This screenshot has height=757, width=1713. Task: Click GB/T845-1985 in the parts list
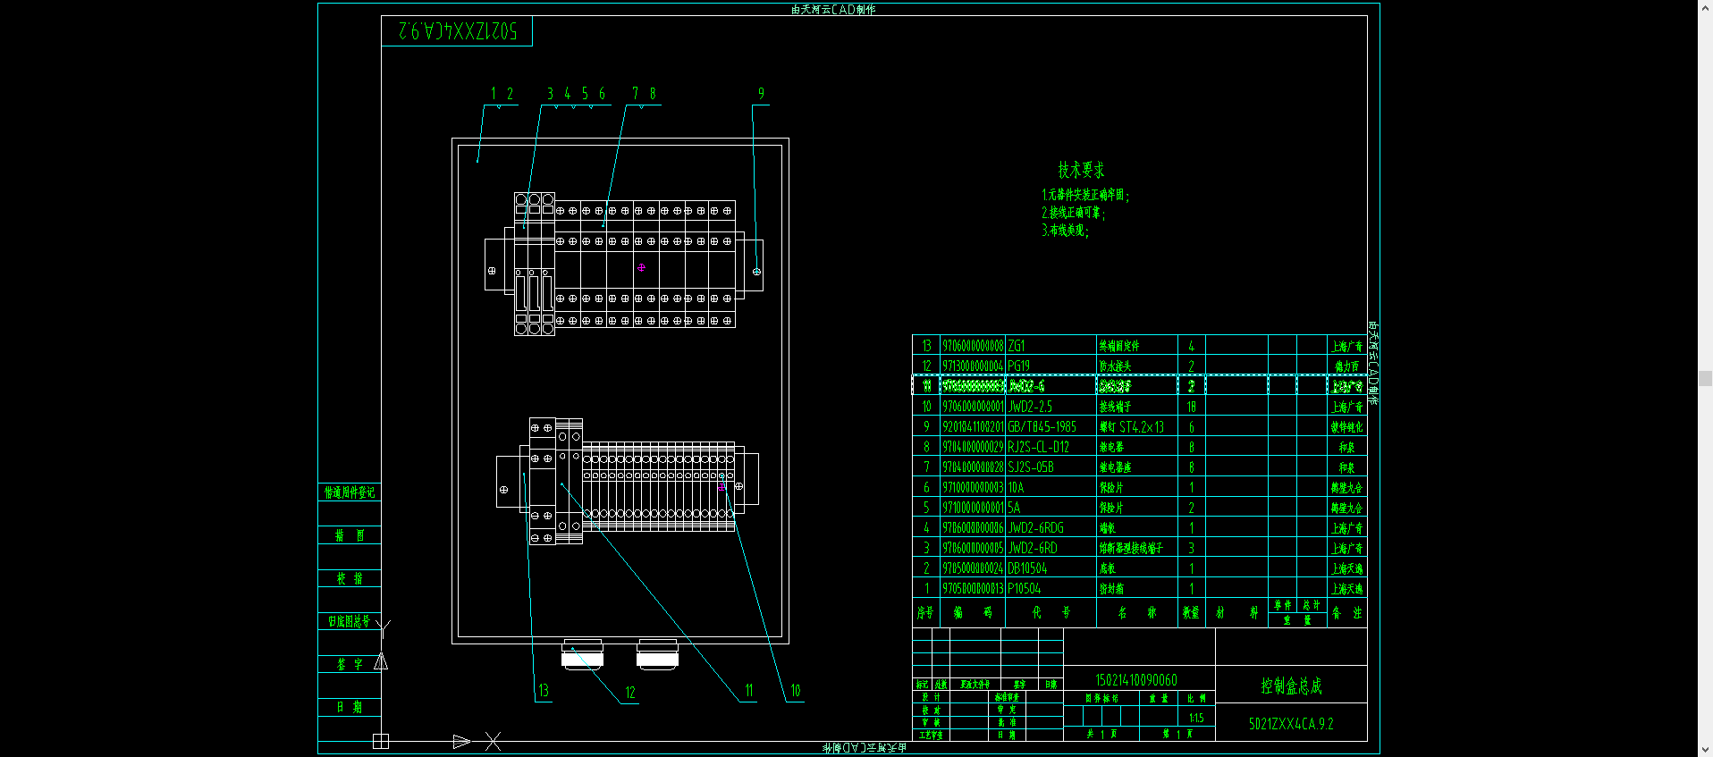click(x=1042, y=427)
